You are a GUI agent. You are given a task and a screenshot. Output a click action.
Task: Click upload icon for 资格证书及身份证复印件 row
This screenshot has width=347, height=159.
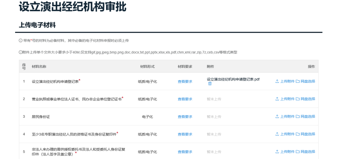[x=277, y=134]
